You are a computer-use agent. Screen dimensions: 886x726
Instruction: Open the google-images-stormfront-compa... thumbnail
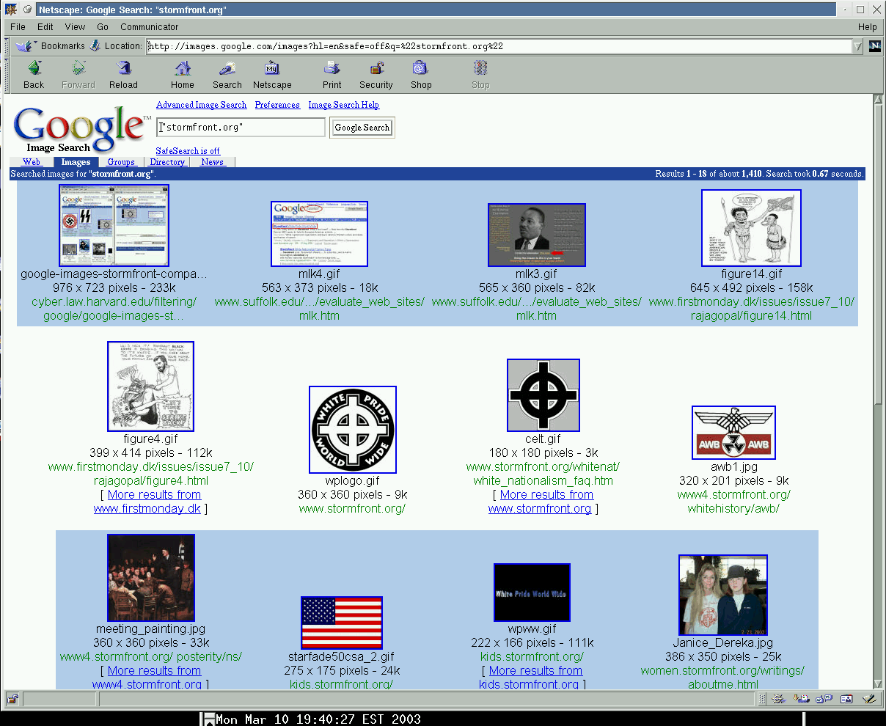pos(114,225)
